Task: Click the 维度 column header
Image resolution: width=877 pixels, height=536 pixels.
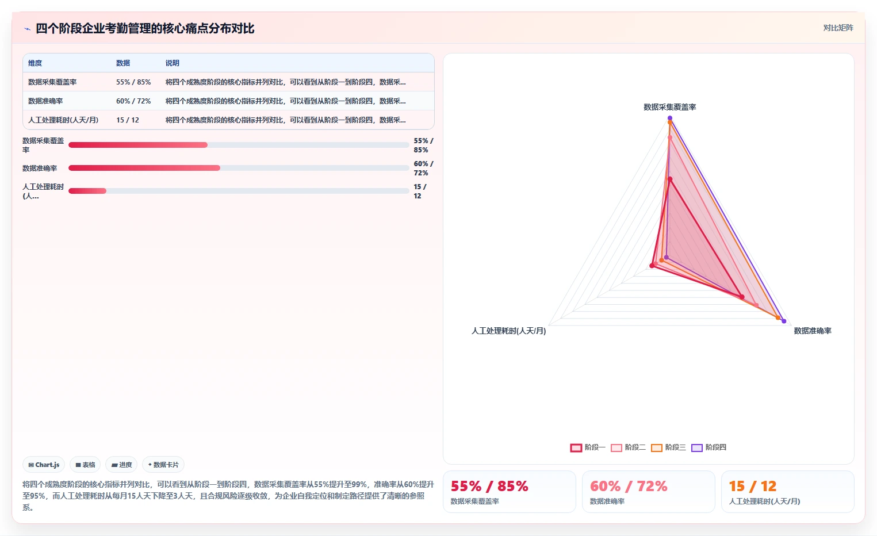Action: coord(35,63)
